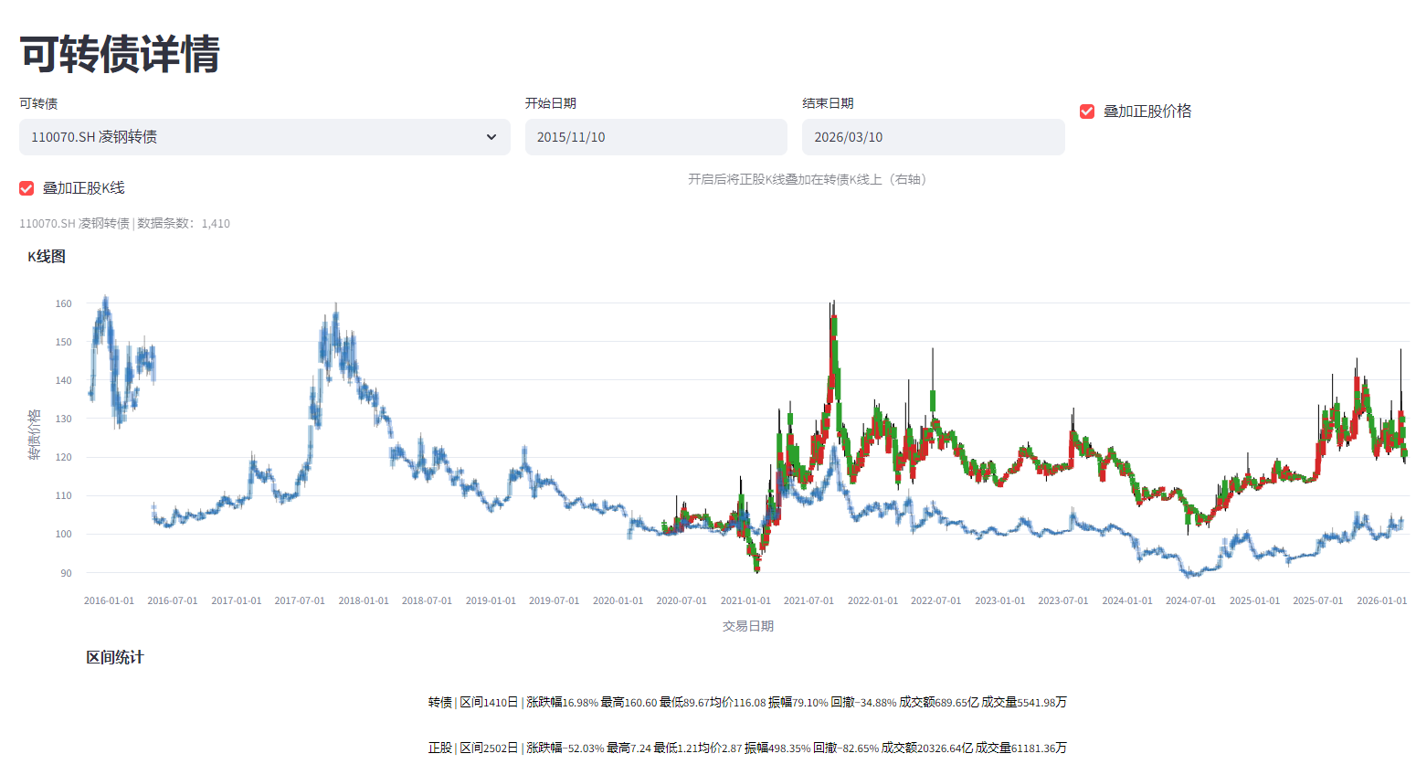Click the 2023-07-01 x-axis date label
The width and height of the screenshot is (1416, 775).
click(x=1063, y=600)
